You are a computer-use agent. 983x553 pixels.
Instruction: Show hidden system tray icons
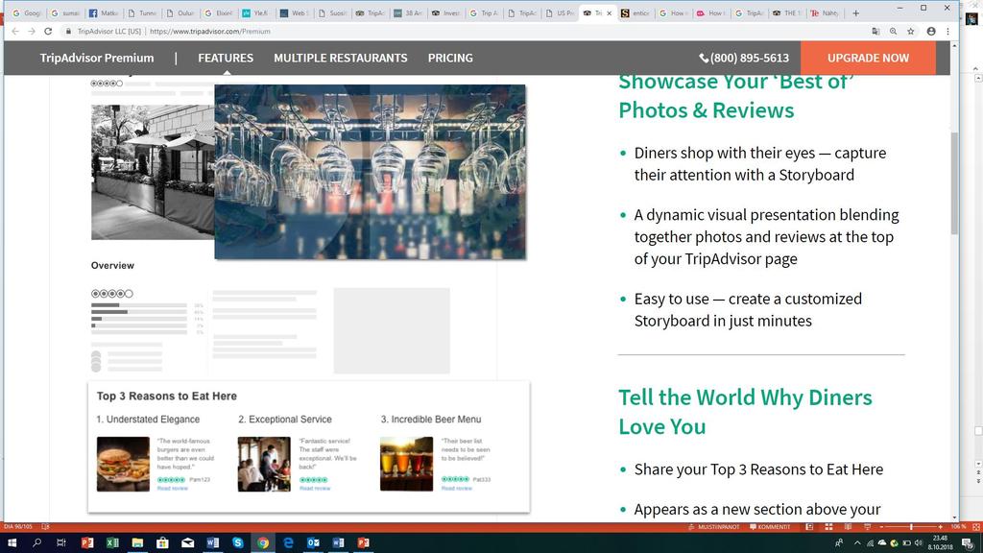pos(857,543)
